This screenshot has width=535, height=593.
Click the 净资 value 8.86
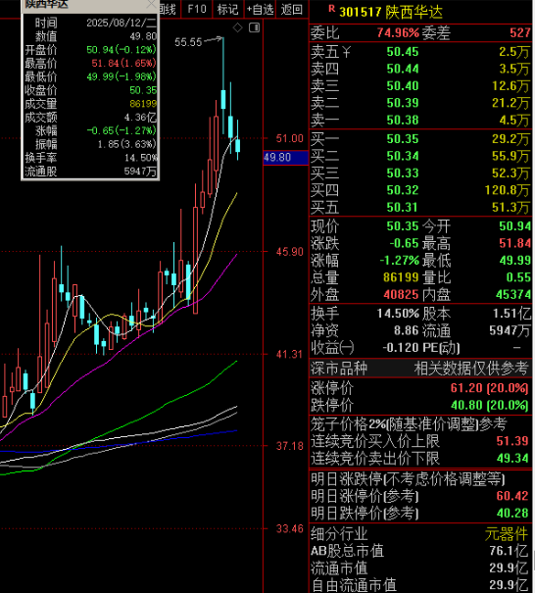pyautogui.click(x=406, y=331)
